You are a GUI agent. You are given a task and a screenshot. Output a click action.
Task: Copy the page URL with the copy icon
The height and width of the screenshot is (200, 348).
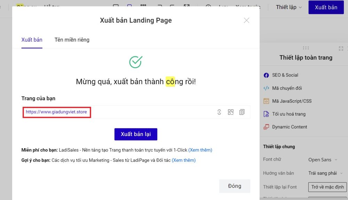pyautogui.click(x=242, y=112)
